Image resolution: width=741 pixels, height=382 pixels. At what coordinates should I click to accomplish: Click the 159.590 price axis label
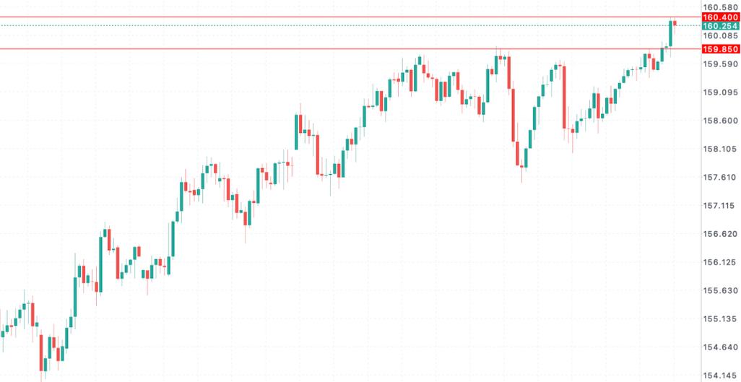click(x=720, y=64)
